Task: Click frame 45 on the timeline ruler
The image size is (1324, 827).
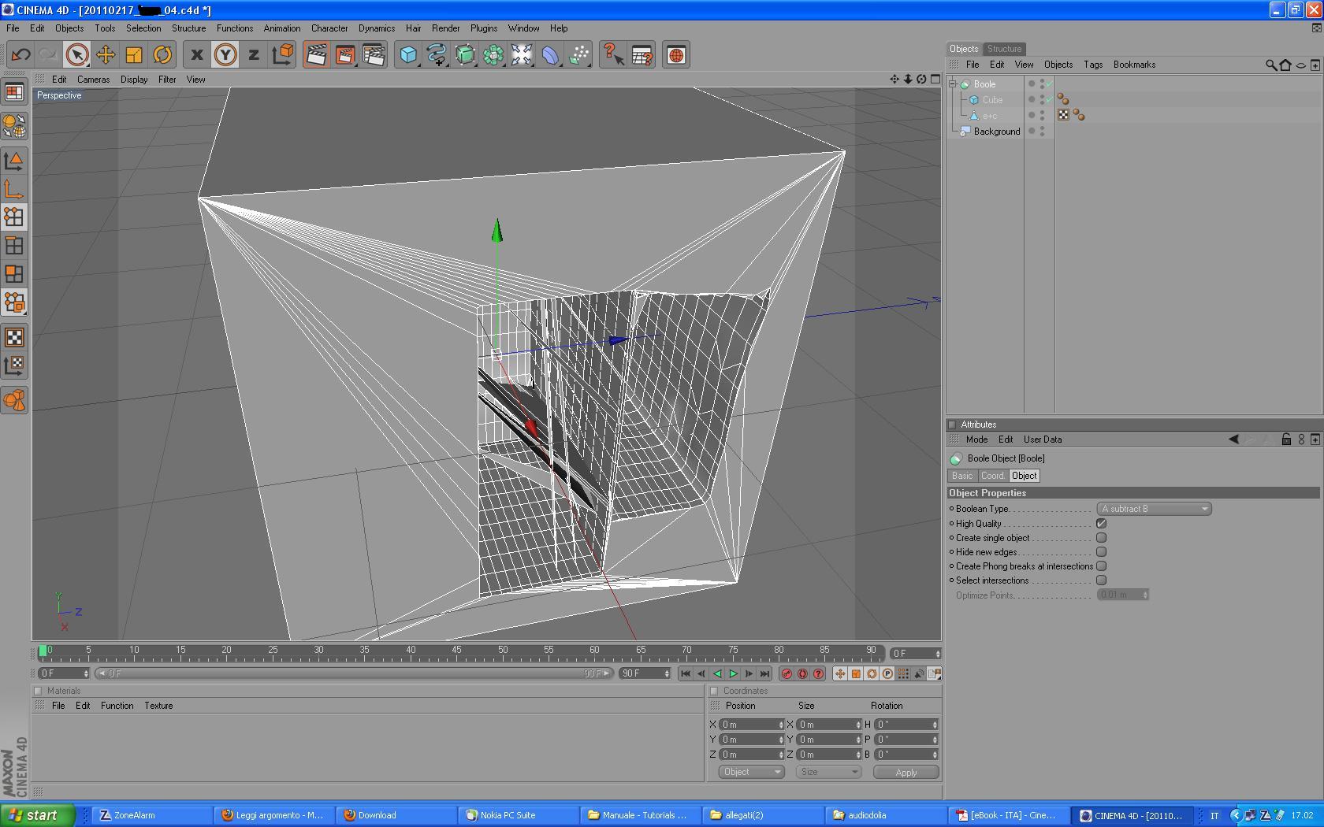Action: tap(456, 653)
